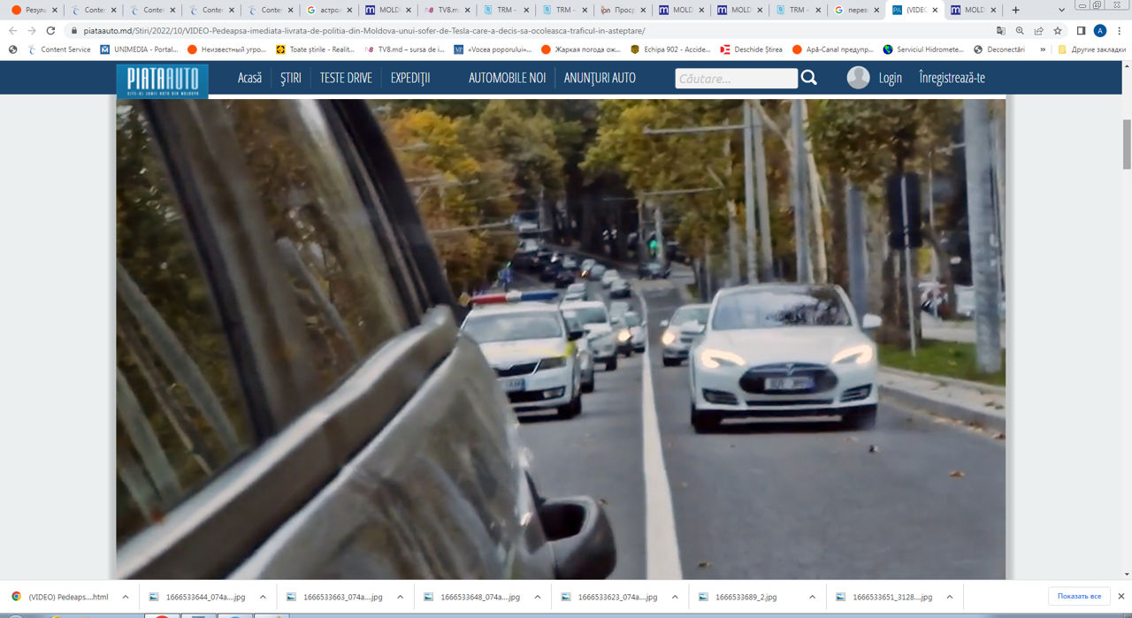Open the Deconectări bookmark
The width and height of the screenshot is (1132, 618).
click(998, 50)
